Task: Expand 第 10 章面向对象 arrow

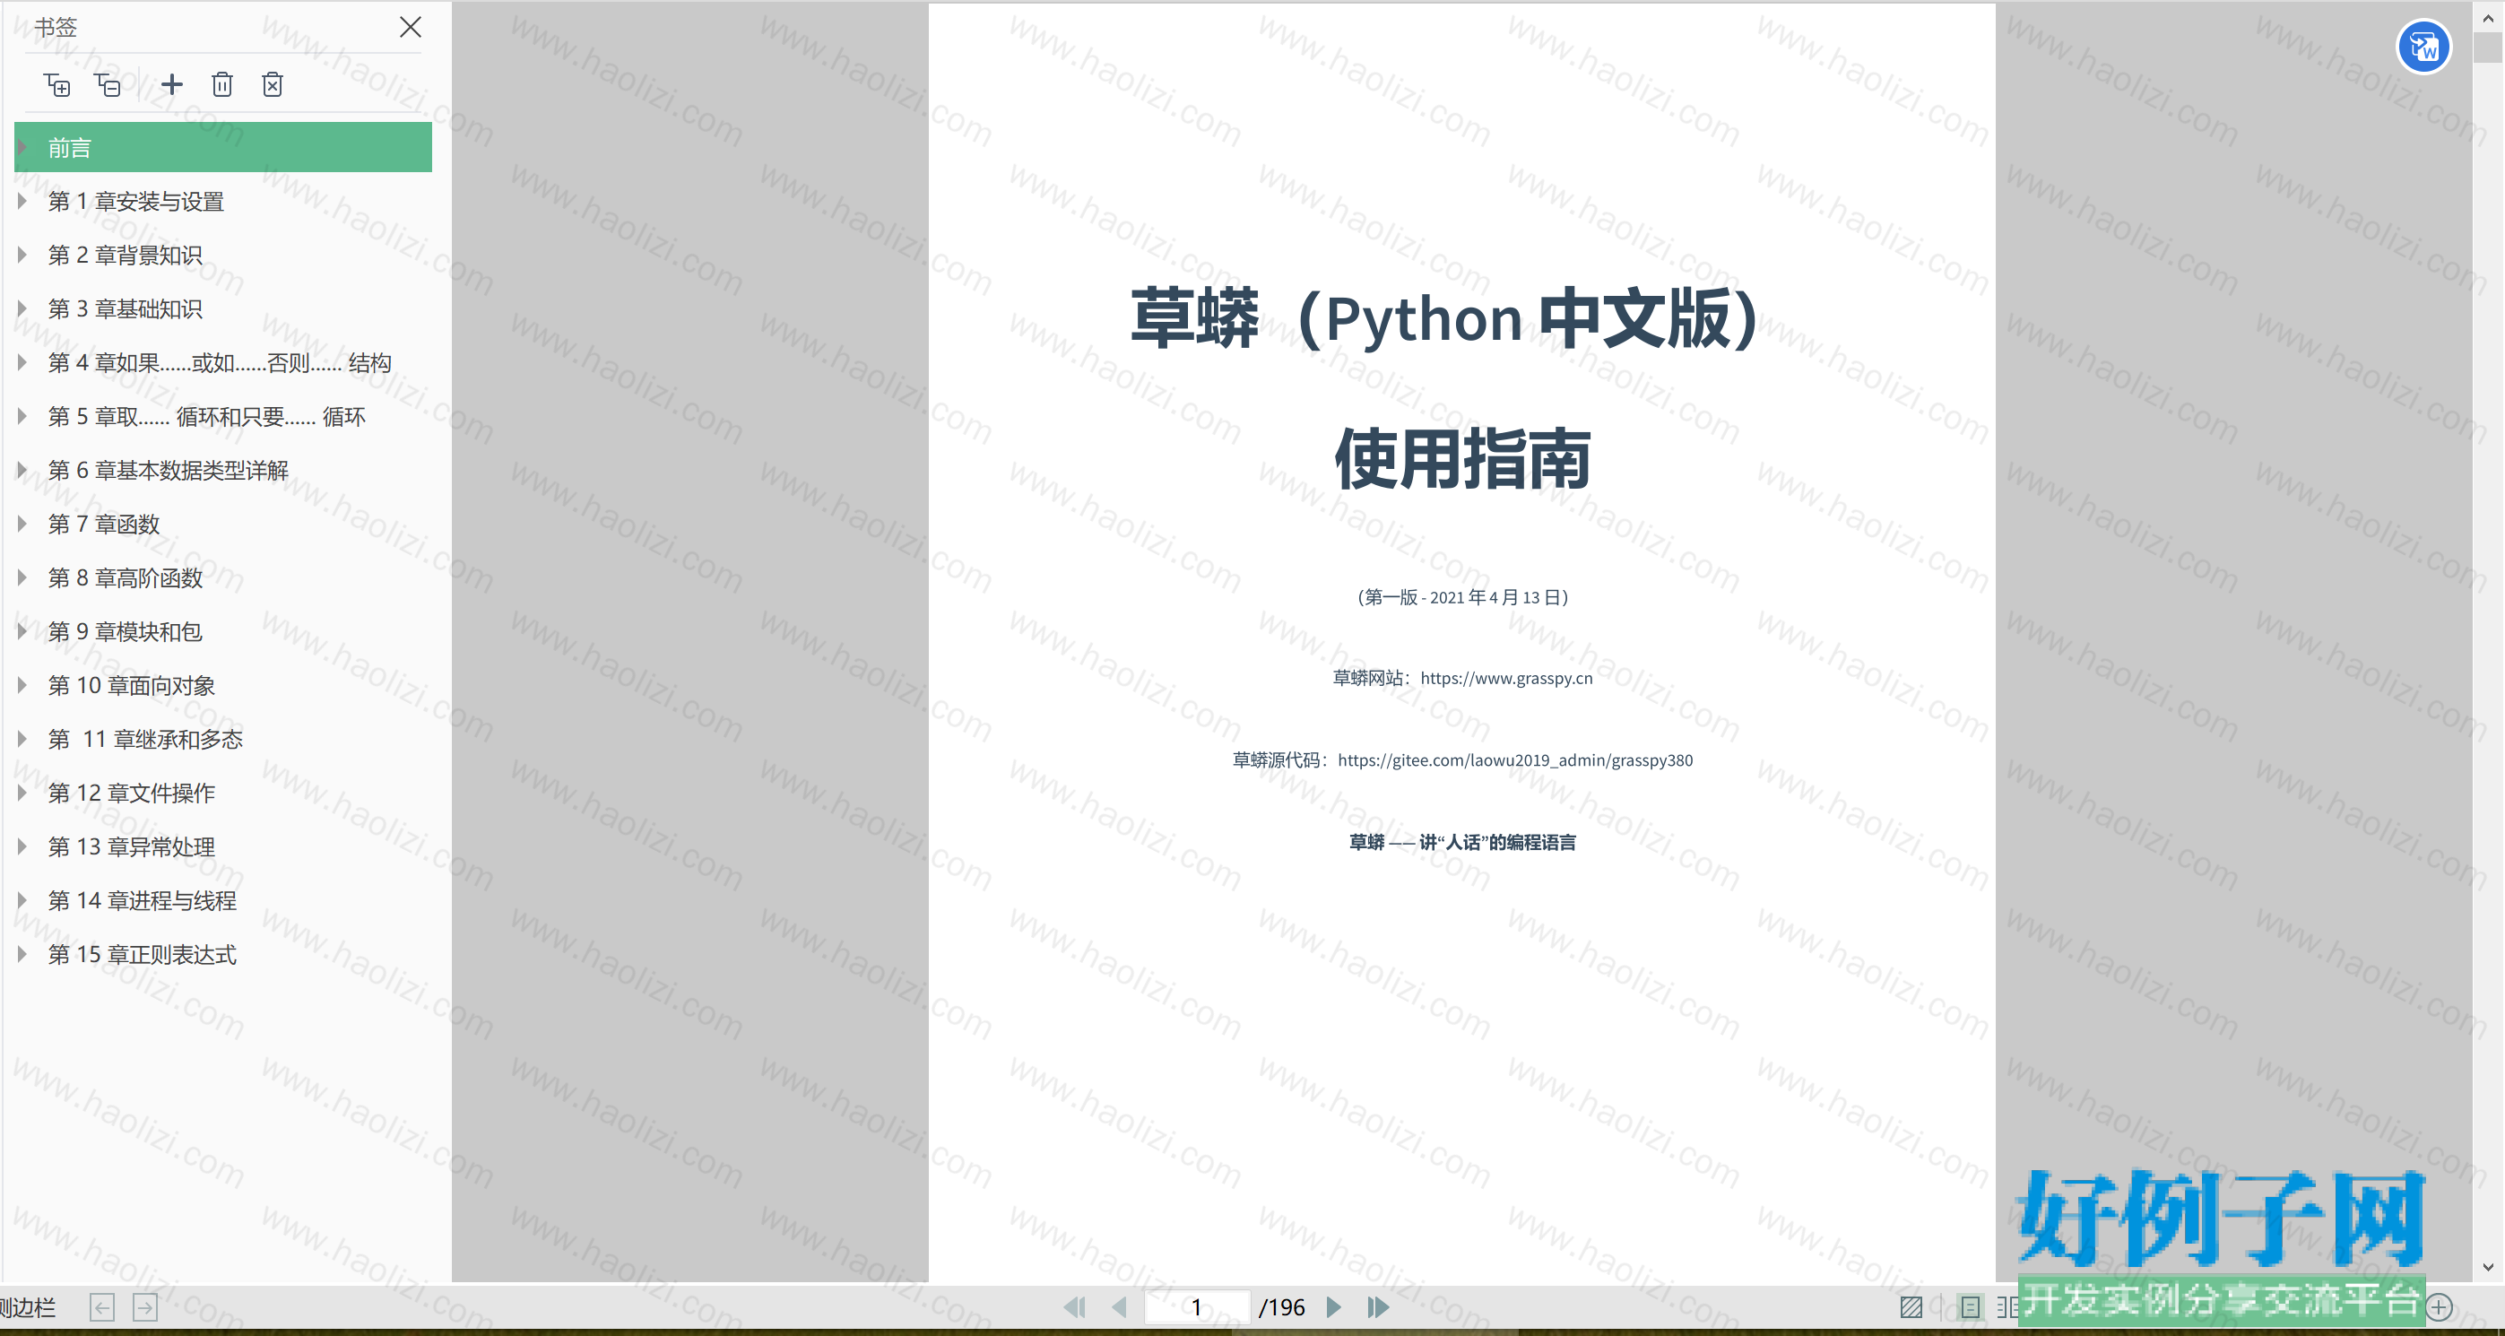Action: pos(22,686)
